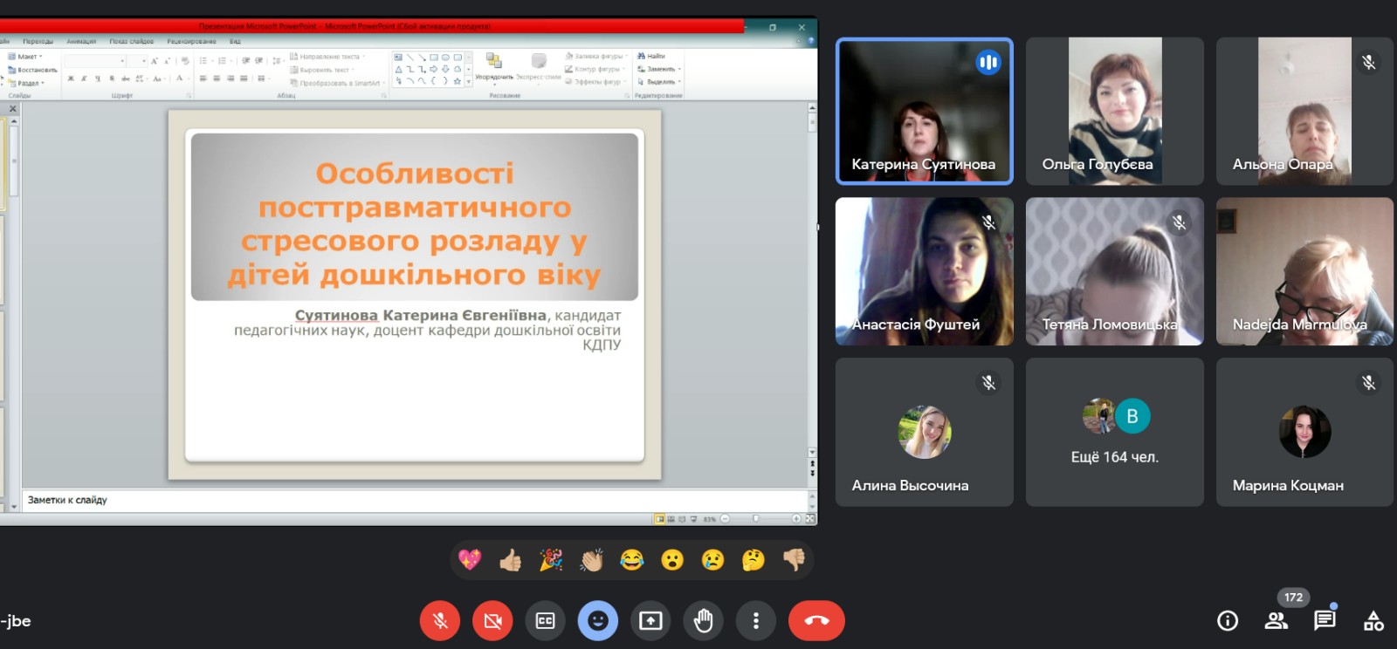Image resolution: width=1397 pixels, height=649 pixels.
Task: Toggle the camera off button
Action: (492, 620)
